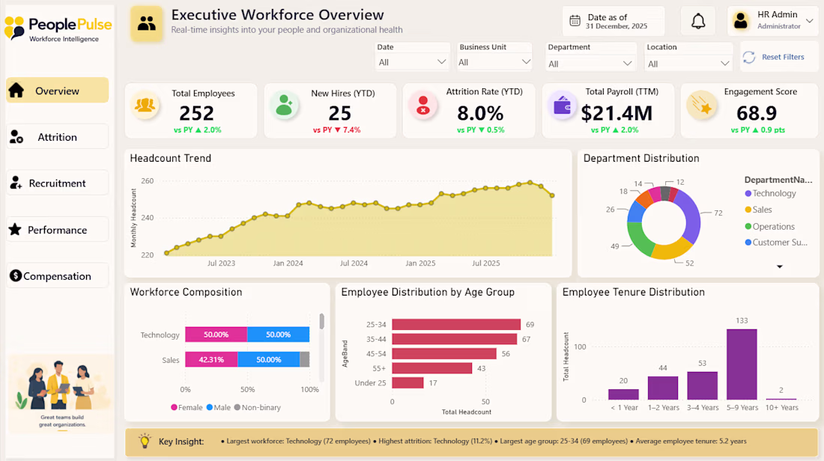Open the Recruitment page

point(57,183)
